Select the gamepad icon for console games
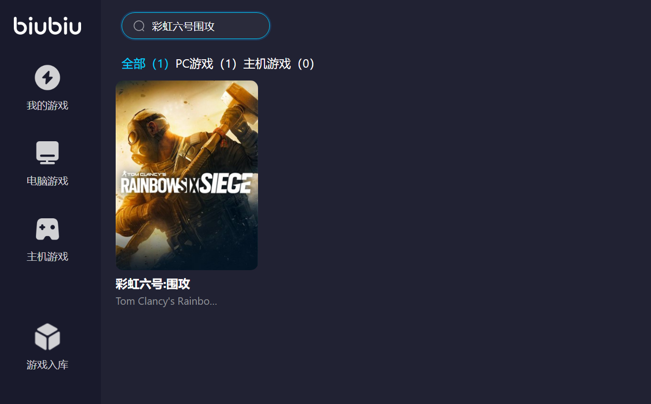This screenshot has height=404, width=651. tap(47, 229)
